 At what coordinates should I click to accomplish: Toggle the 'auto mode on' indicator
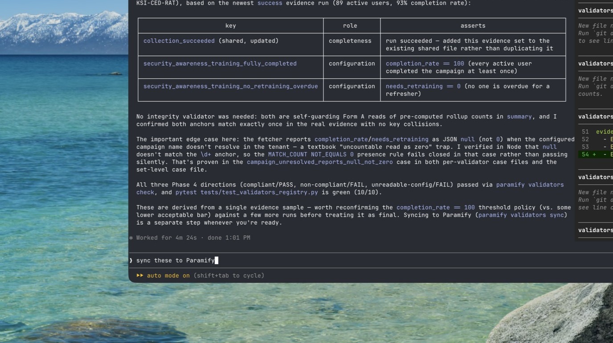point(168,276)
